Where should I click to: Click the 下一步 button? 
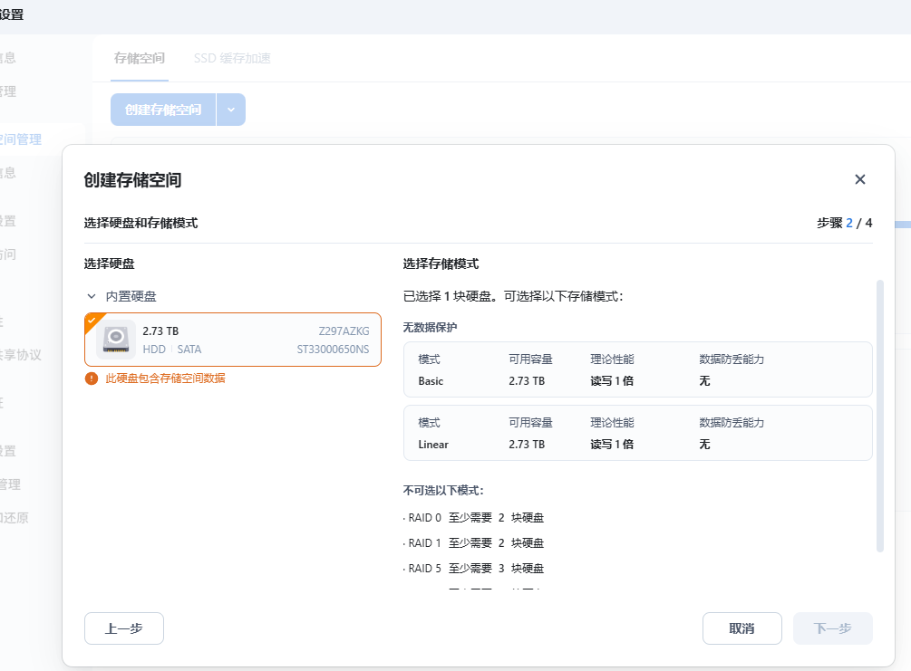832,628
